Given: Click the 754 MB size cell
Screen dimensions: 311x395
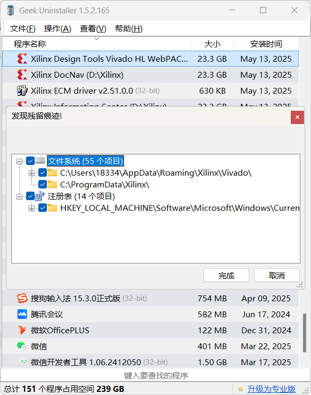Looking at the screenshot, I should point(212,298).
